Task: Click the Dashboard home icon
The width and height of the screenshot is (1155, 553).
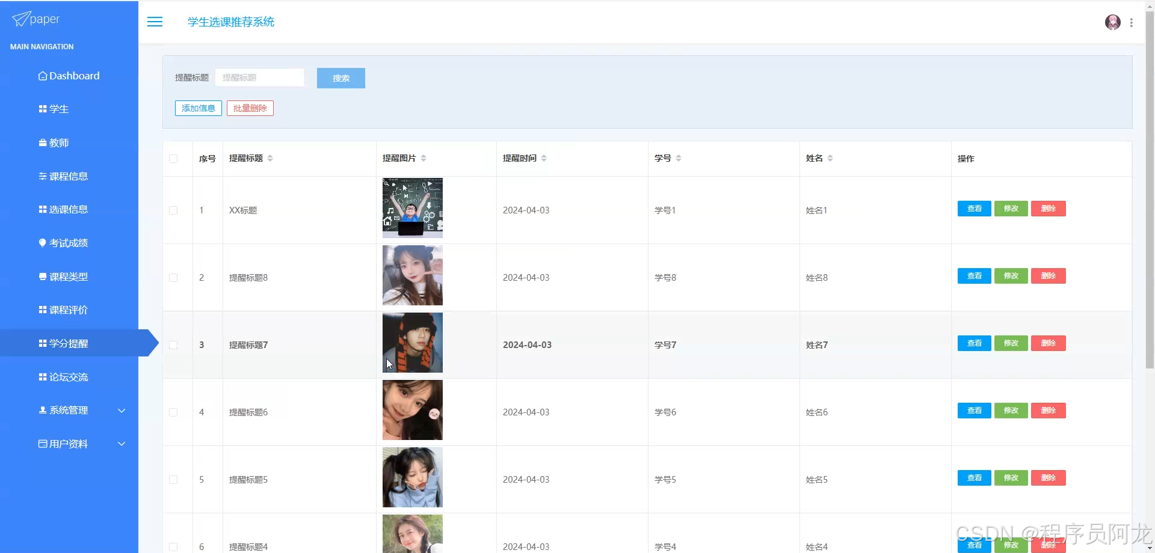Action: coord(43,76)
